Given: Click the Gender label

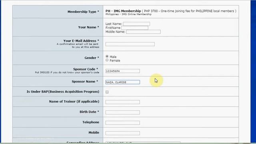Looking at the screenshot, I should pyautogui.click(x=92, y=58).
